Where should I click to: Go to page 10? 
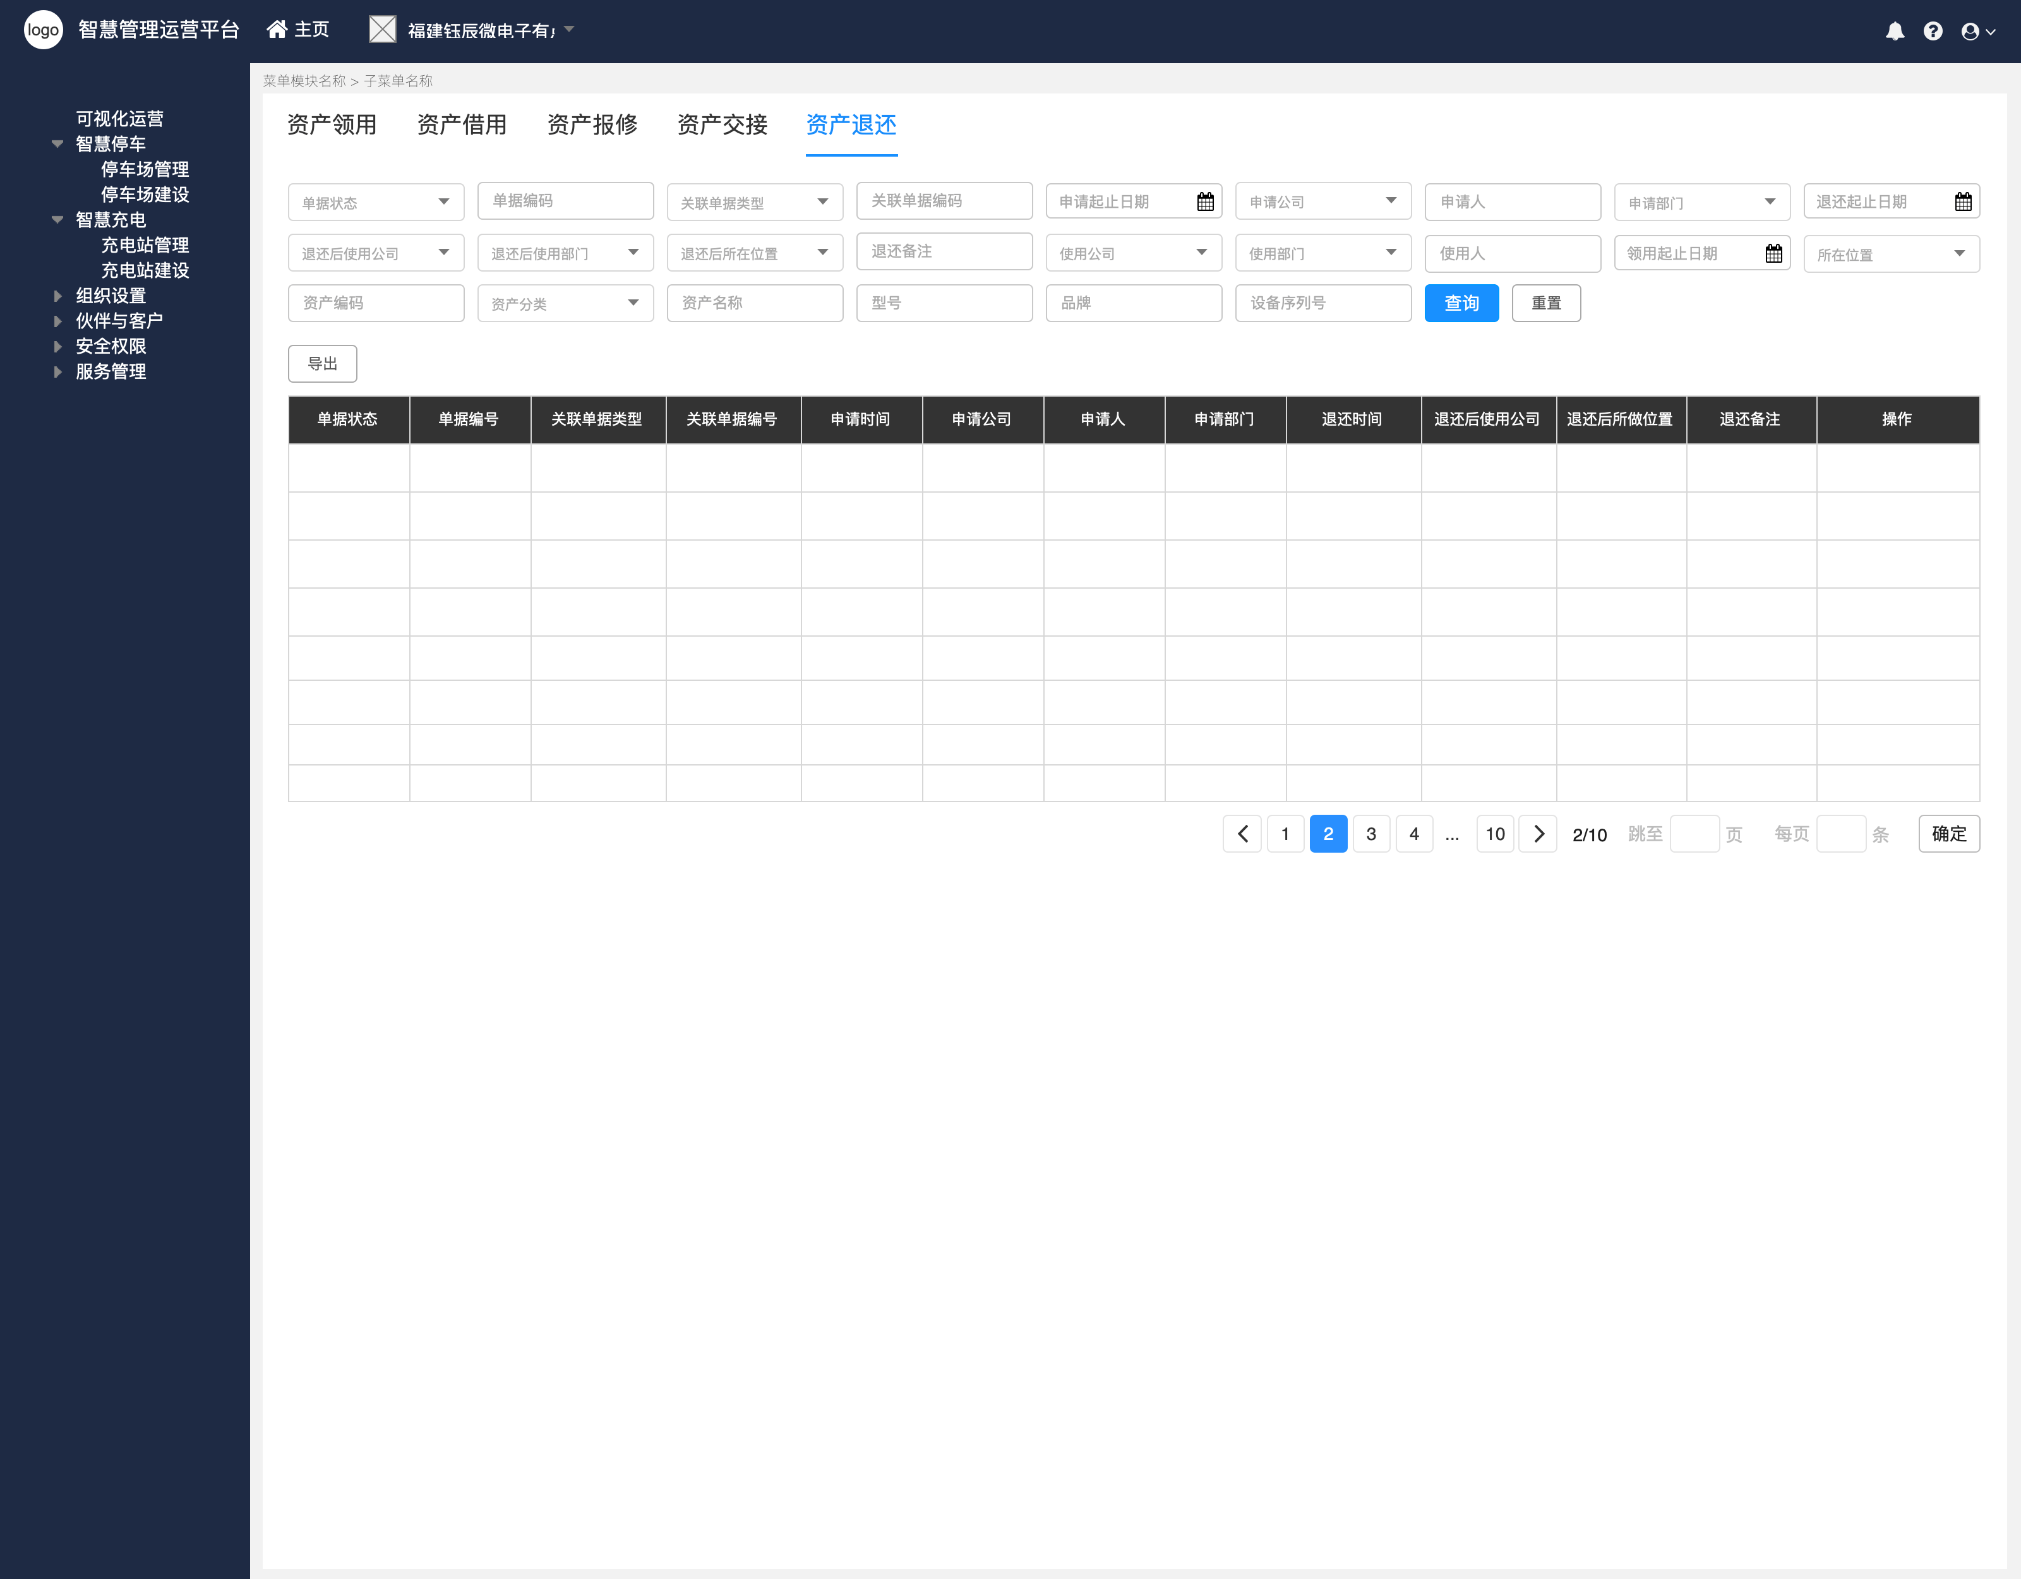1496,834
